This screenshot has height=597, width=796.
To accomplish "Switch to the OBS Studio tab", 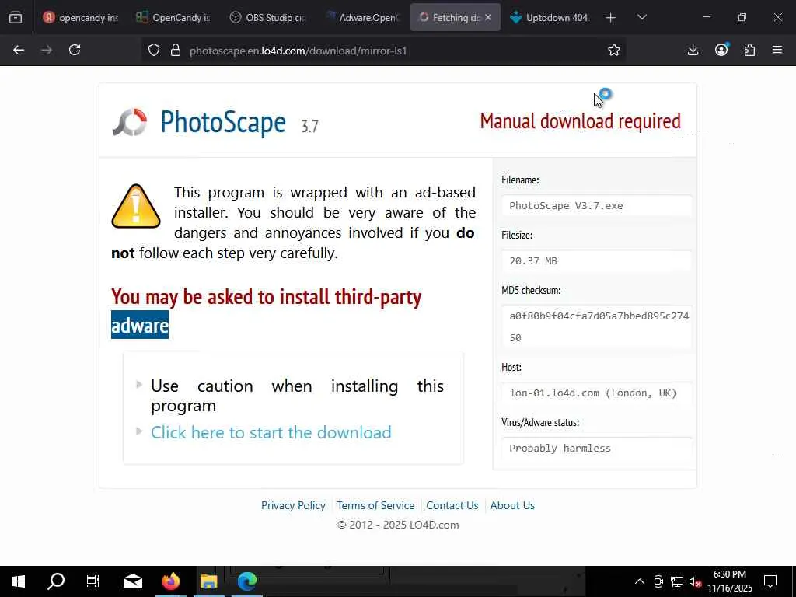I will pyautogui.click(x=268, y=18).
